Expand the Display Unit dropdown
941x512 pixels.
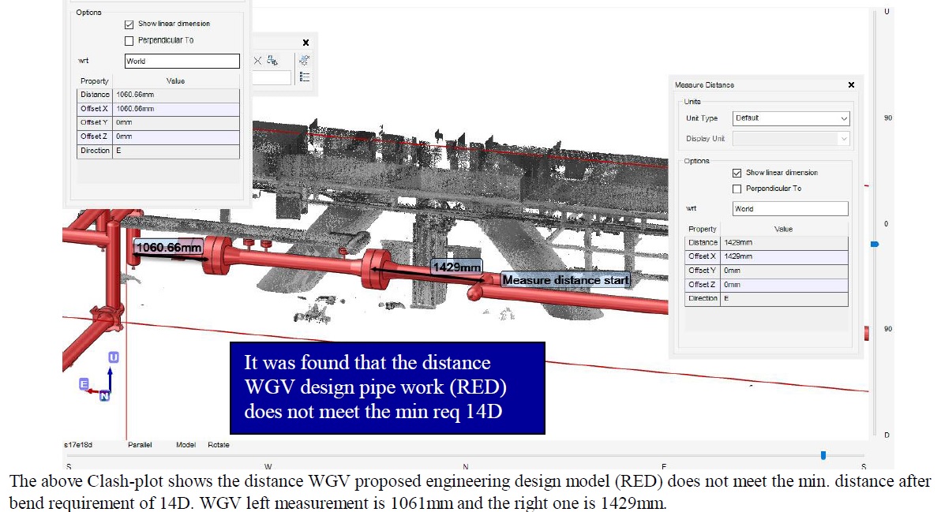(x=790, y=139)
